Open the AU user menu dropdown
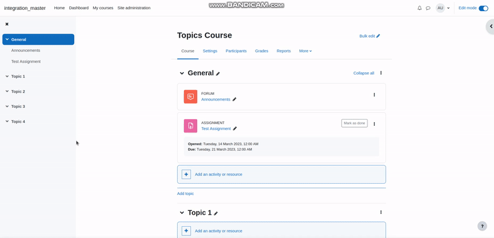Viewport: 494px width, 238px height. click(443, 8)
